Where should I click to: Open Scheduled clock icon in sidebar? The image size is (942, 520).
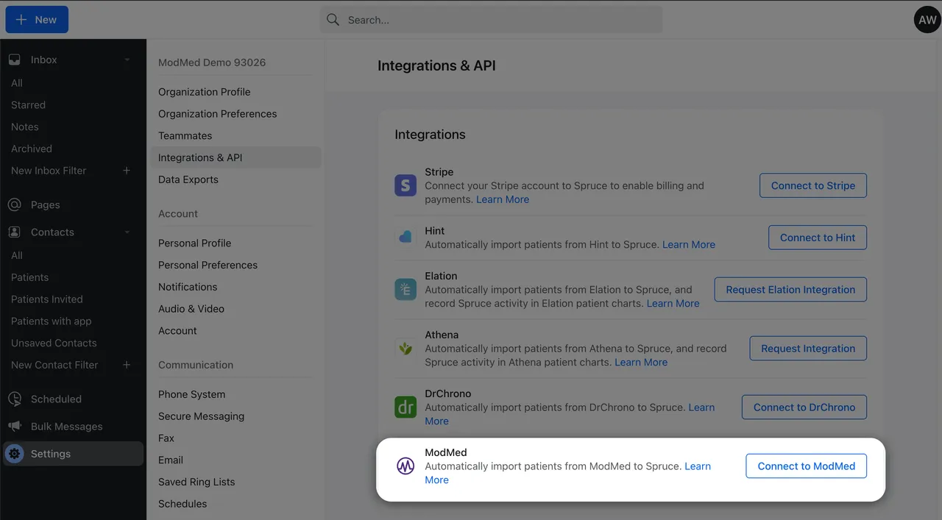(x=15, y=399)
